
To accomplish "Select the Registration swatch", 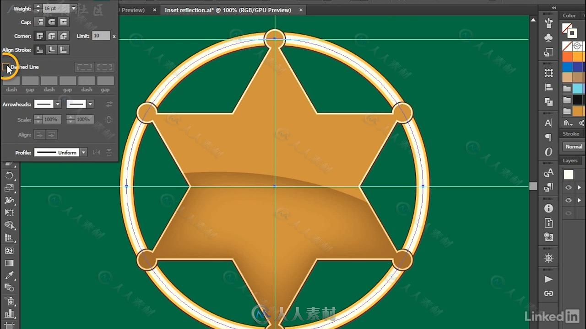I will point(577,46).
